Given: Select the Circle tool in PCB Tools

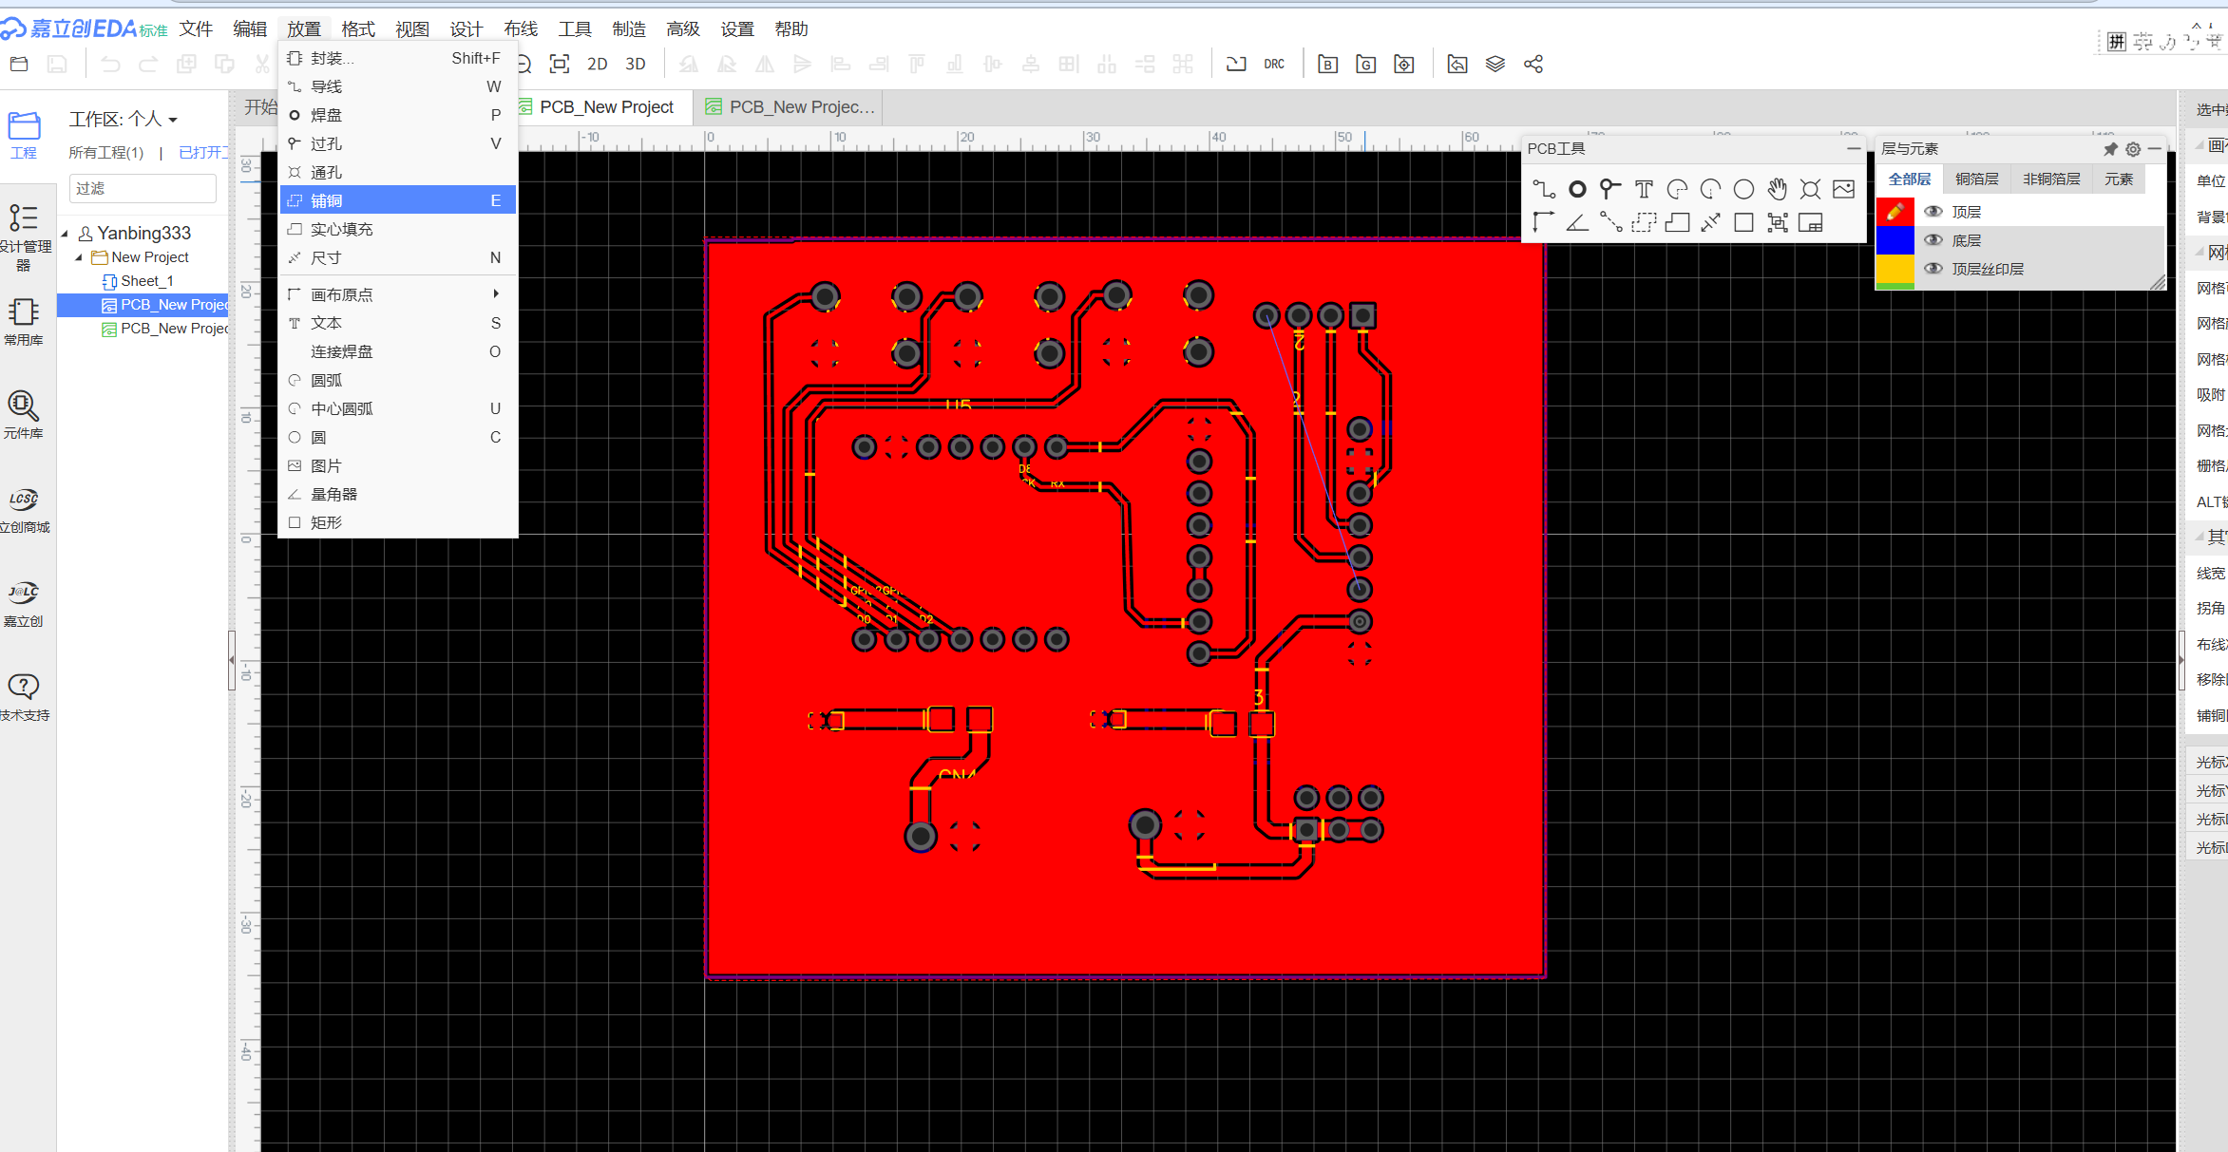Looking at the screenshot, I should coord(1744,190).
